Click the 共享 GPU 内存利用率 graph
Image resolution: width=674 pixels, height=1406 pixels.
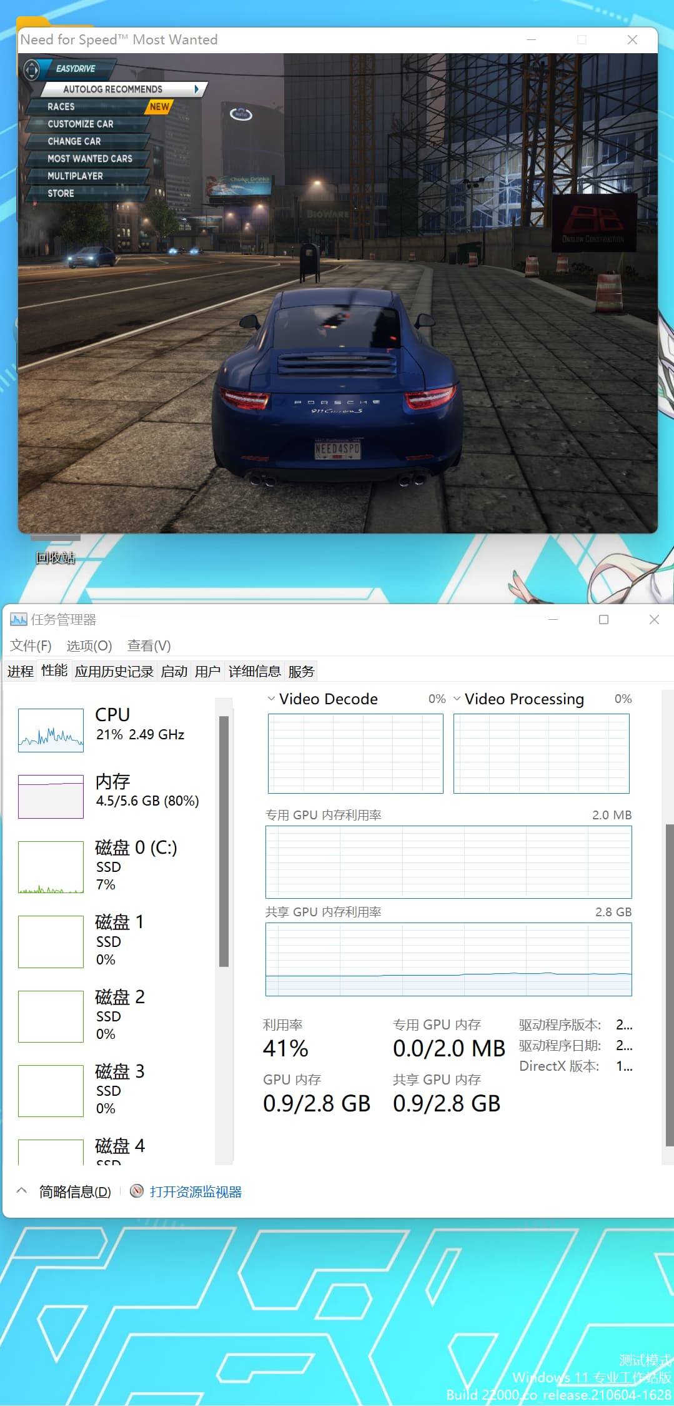(449, 959)
